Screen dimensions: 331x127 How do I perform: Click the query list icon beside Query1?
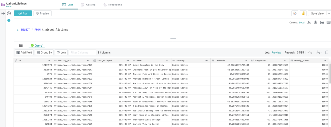click(21, 45)
